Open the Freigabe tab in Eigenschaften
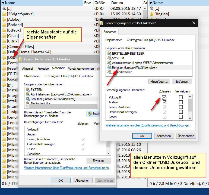The width and height of the screenshot is (209, 195). pos(43,69)
